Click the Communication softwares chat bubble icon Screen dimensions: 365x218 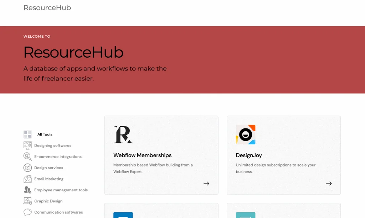[x=27, y=212]
